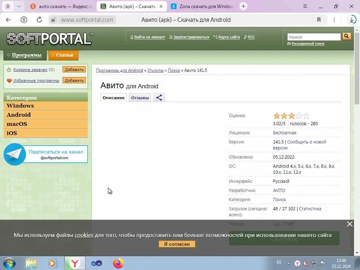Bookmark this page with bookmark icon
The height and width of the screenshot is (270, 360).
[x=319, y=20]
